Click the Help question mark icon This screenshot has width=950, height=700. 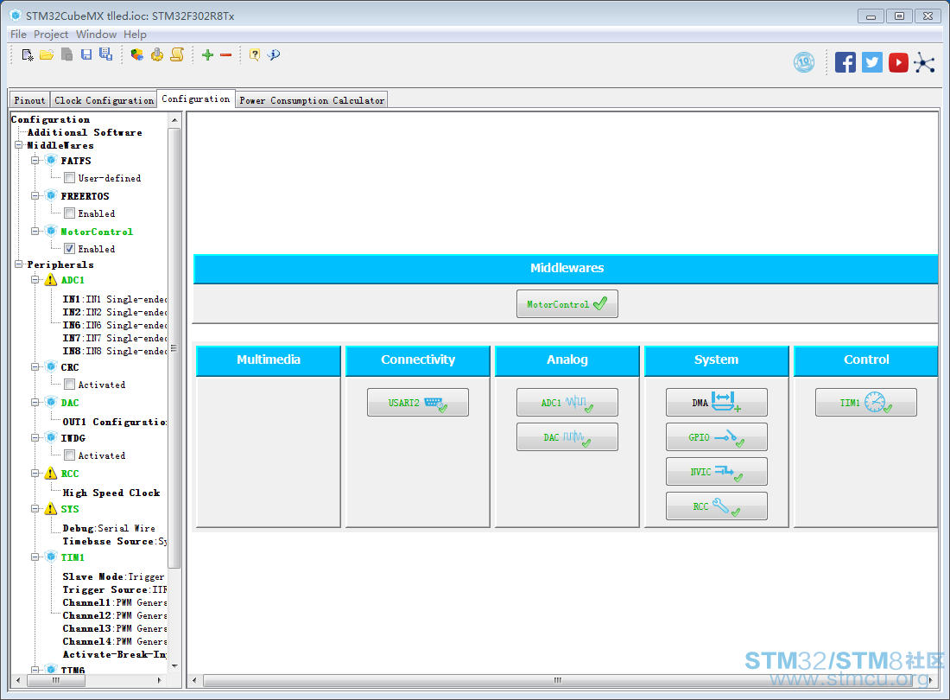point(255,55)
